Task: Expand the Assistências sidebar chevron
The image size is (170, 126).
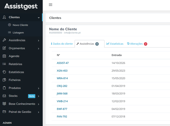Action: 38,41
